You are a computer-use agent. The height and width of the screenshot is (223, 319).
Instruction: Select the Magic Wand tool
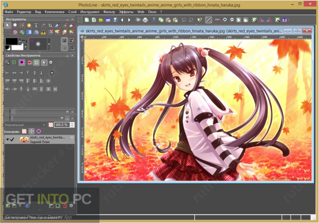(15, 32)
